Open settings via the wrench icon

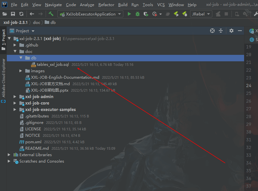click(256, 14)
